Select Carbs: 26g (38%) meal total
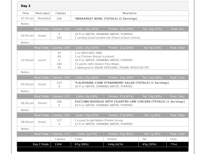205x154 pixels. tap(87, 29)
